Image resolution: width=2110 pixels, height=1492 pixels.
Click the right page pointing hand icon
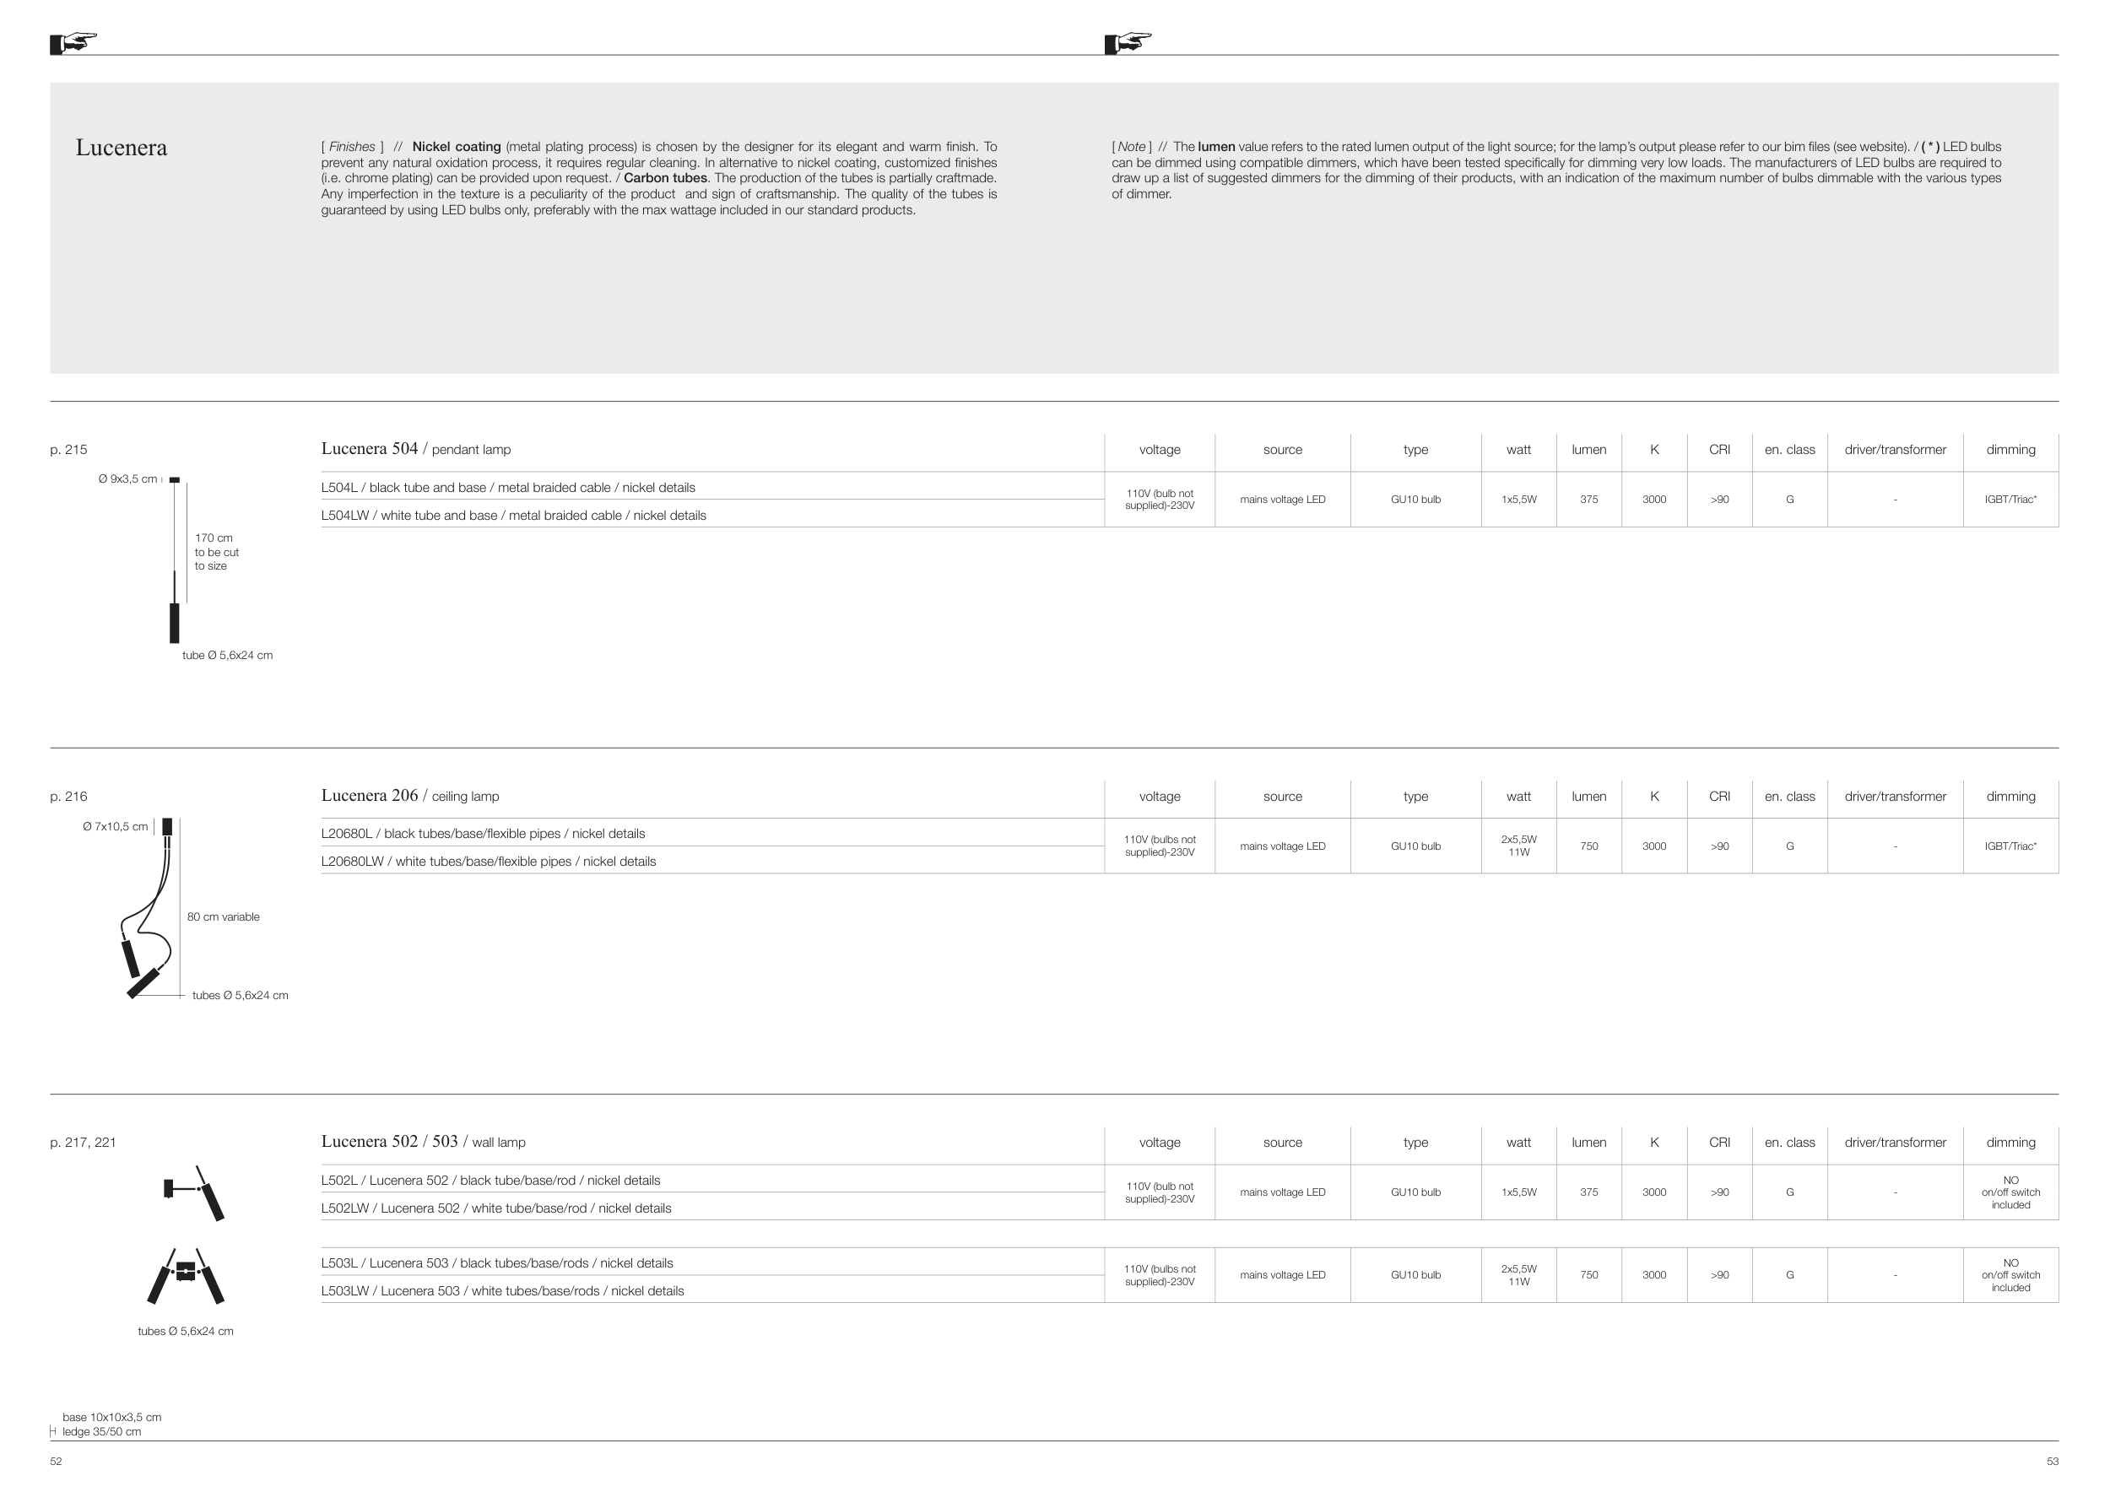(x=1128, y=42)
